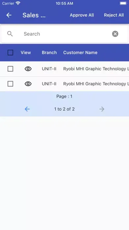This screenshot has width=129, height=230.
Task: Clear the search with the X icon
Action: pos(115,34)
